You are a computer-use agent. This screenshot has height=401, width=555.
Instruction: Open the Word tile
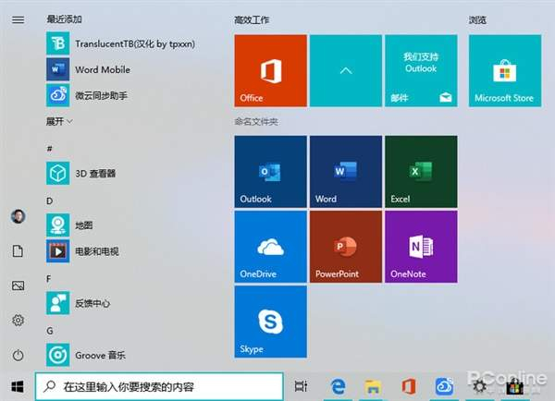point(346,172)
